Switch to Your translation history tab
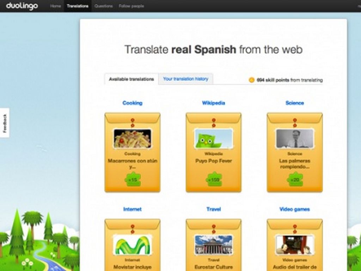Viewport: 361px width, 271px height. [185, 79]
